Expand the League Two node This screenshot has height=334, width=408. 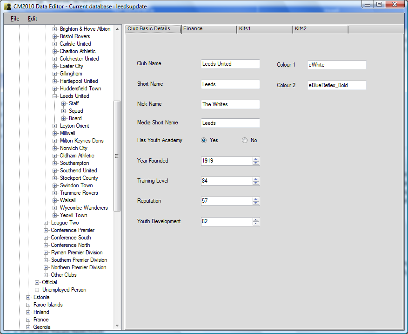(46, 223)
